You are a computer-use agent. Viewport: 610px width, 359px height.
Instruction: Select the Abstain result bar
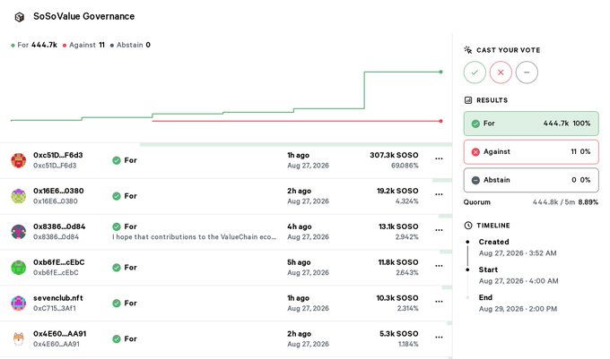[x=531, y=180]
